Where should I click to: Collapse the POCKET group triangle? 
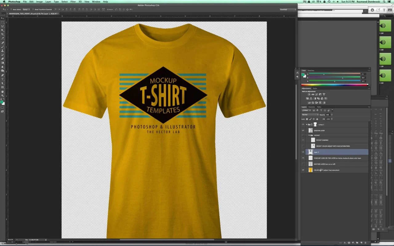tap(309, 135)
